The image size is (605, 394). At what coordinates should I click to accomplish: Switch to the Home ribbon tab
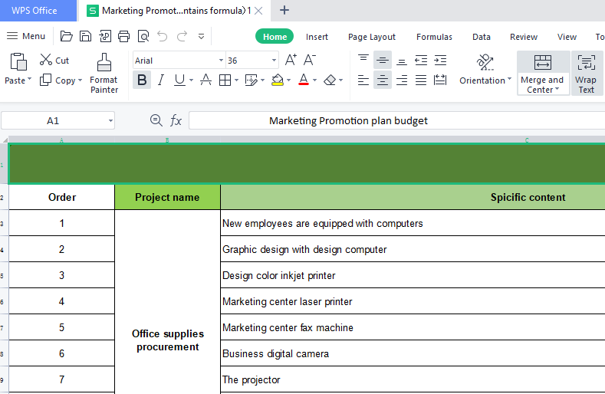(x=275, y=37)
